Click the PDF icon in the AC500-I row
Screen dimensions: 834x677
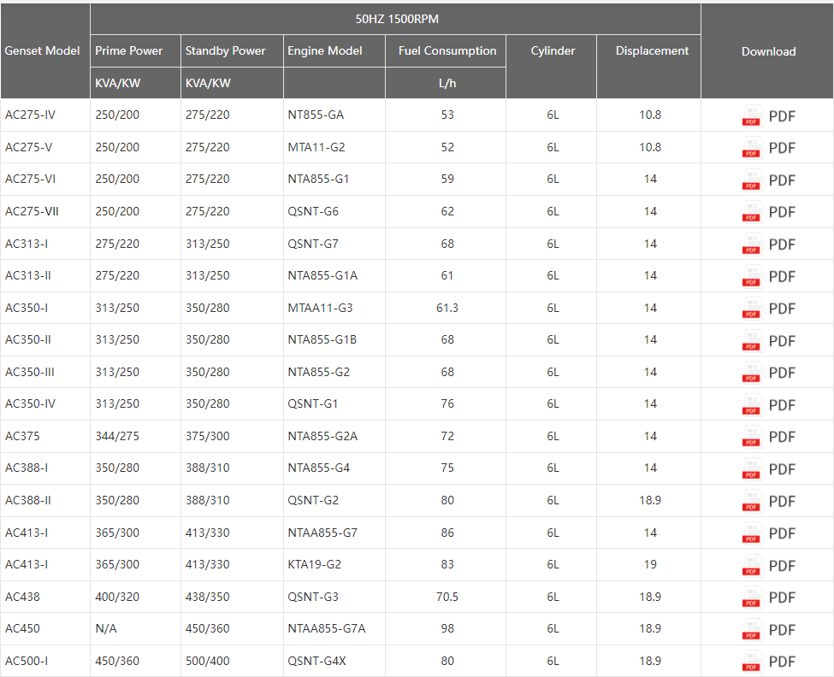(752, 662)
